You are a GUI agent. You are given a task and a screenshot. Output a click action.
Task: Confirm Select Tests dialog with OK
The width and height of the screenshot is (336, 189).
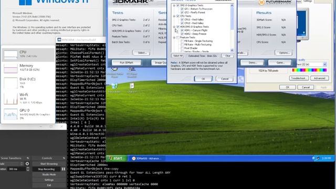(203, 79)
